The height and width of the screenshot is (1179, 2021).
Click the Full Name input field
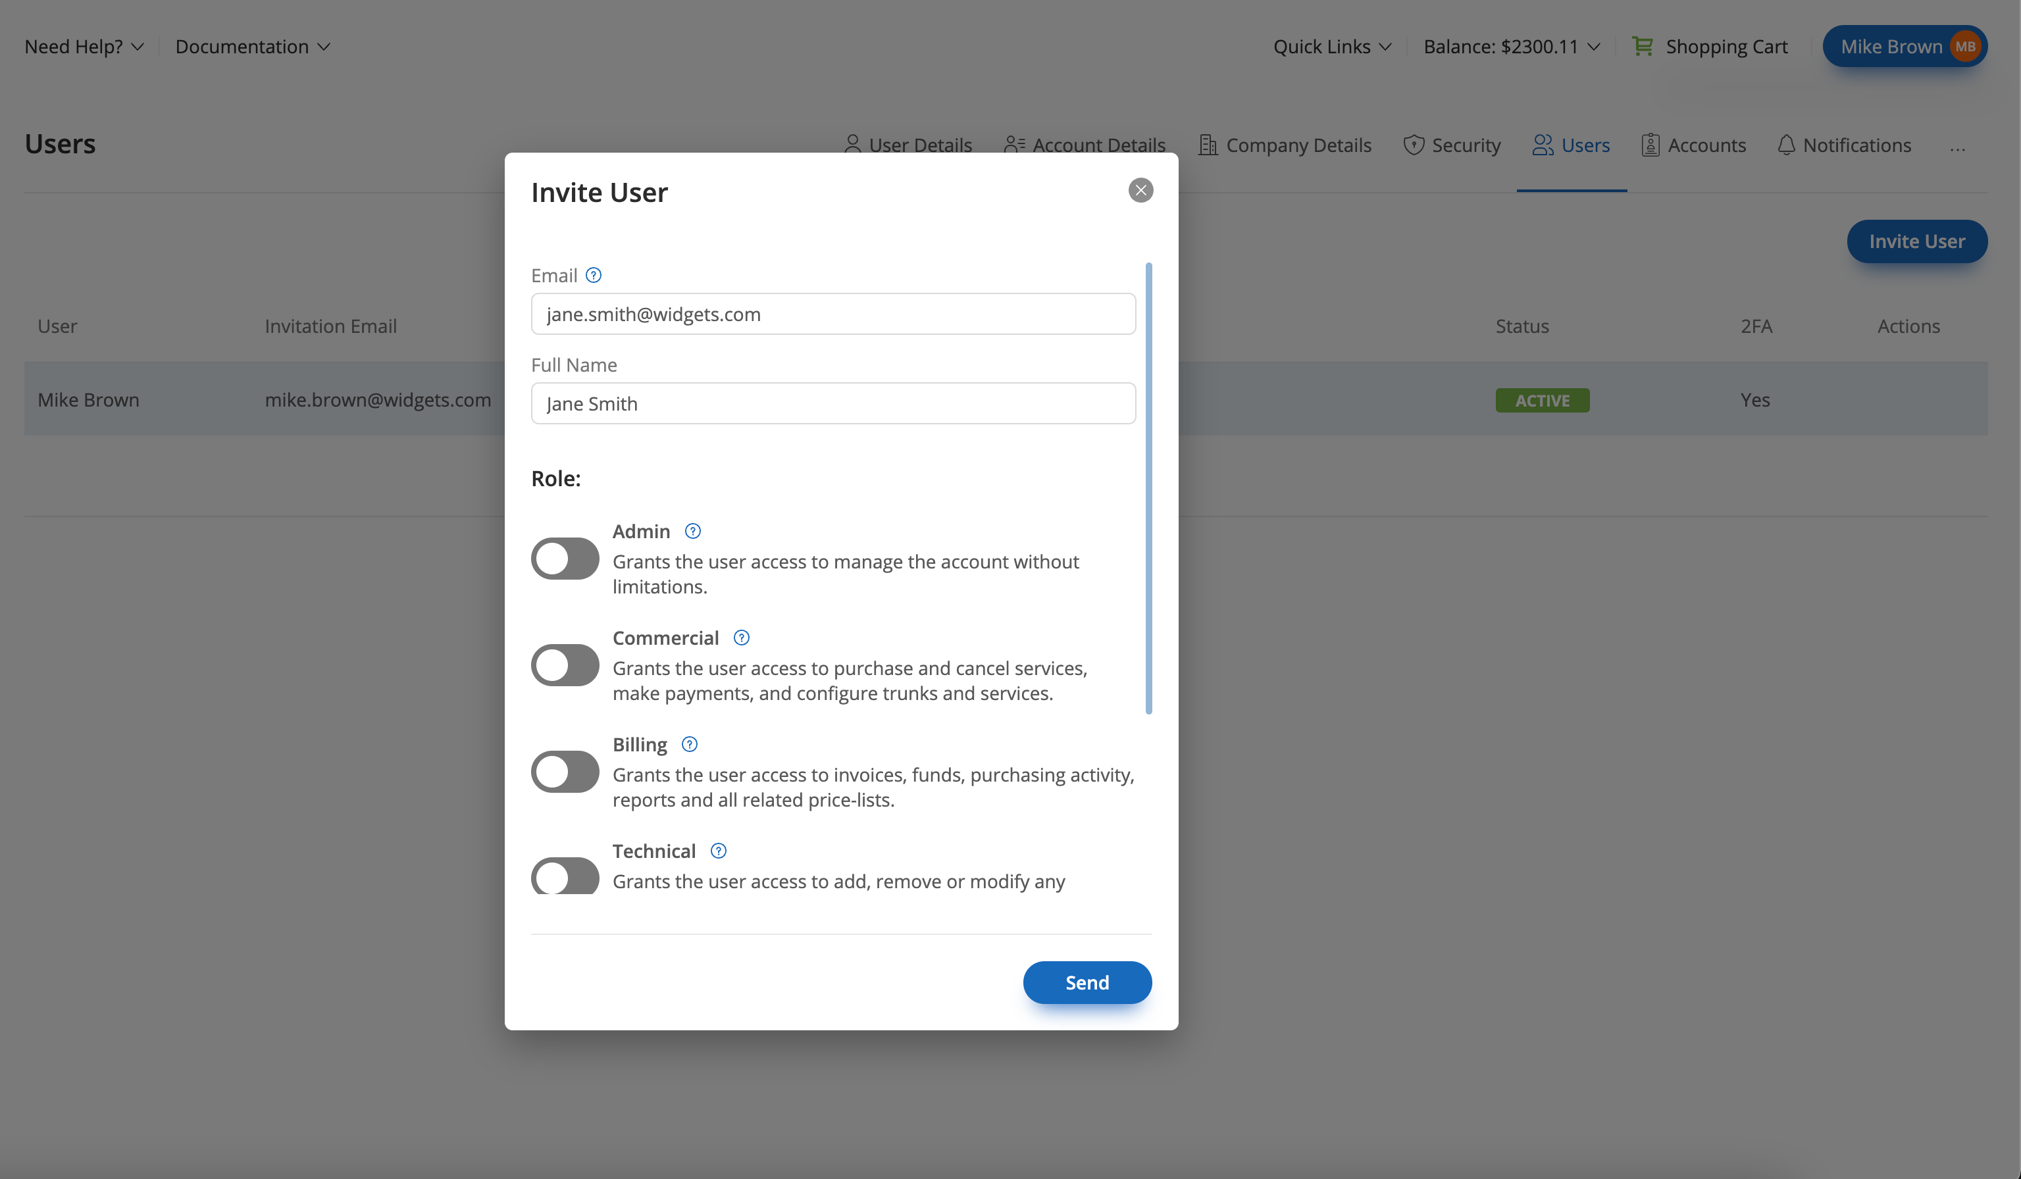click(833, 403)
